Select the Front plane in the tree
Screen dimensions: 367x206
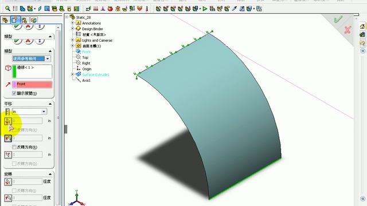pos(87,52)
